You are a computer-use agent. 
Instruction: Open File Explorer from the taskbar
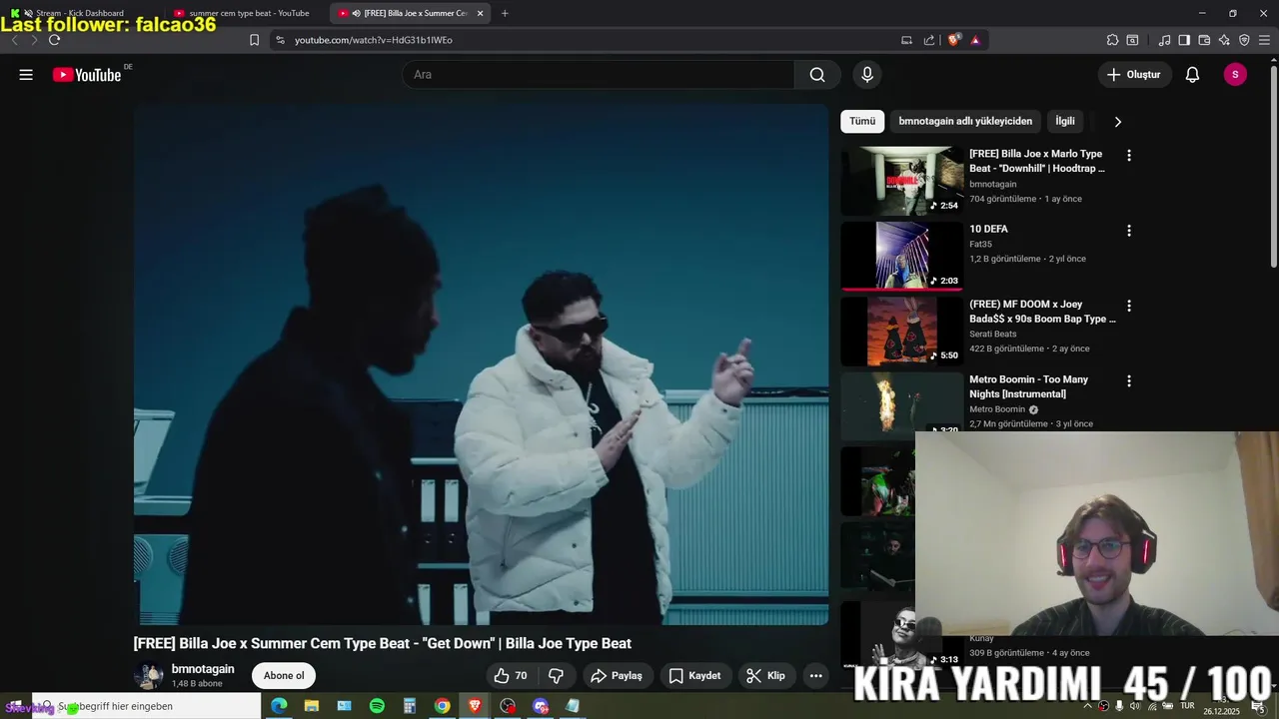pyautogui.click(x=312, y=706)
